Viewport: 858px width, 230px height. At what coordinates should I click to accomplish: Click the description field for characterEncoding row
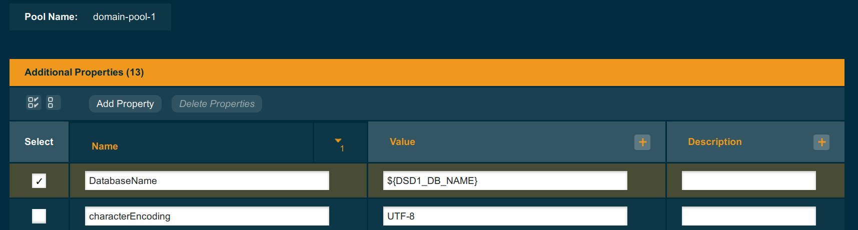[748, 216]
